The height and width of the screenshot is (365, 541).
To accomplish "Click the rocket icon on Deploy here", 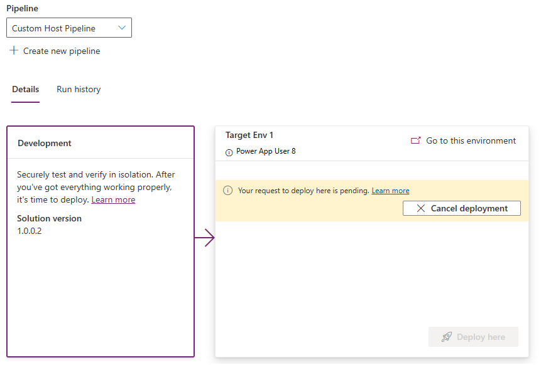I will pos(447,337).
